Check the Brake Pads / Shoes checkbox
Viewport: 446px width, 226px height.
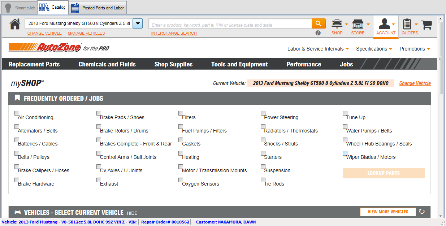coord(99,113)
